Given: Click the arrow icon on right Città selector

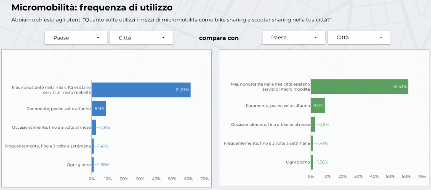Looking at the screenshot, I should pos(381,38).
